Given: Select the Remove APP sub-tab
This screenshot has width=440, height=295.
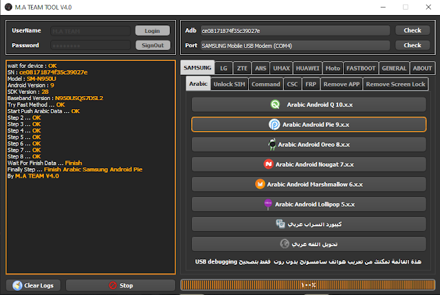Looking at the screenshot, I should click(342, 84).
